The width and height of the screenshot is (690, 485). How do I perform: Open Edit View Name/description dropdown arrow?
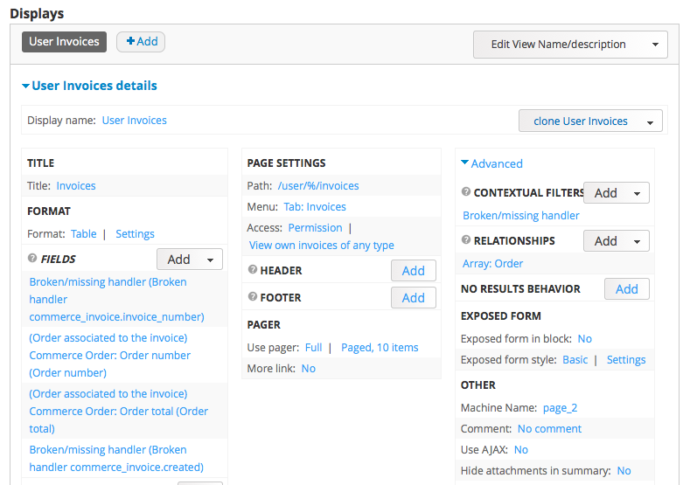click(x=655, y=45)
